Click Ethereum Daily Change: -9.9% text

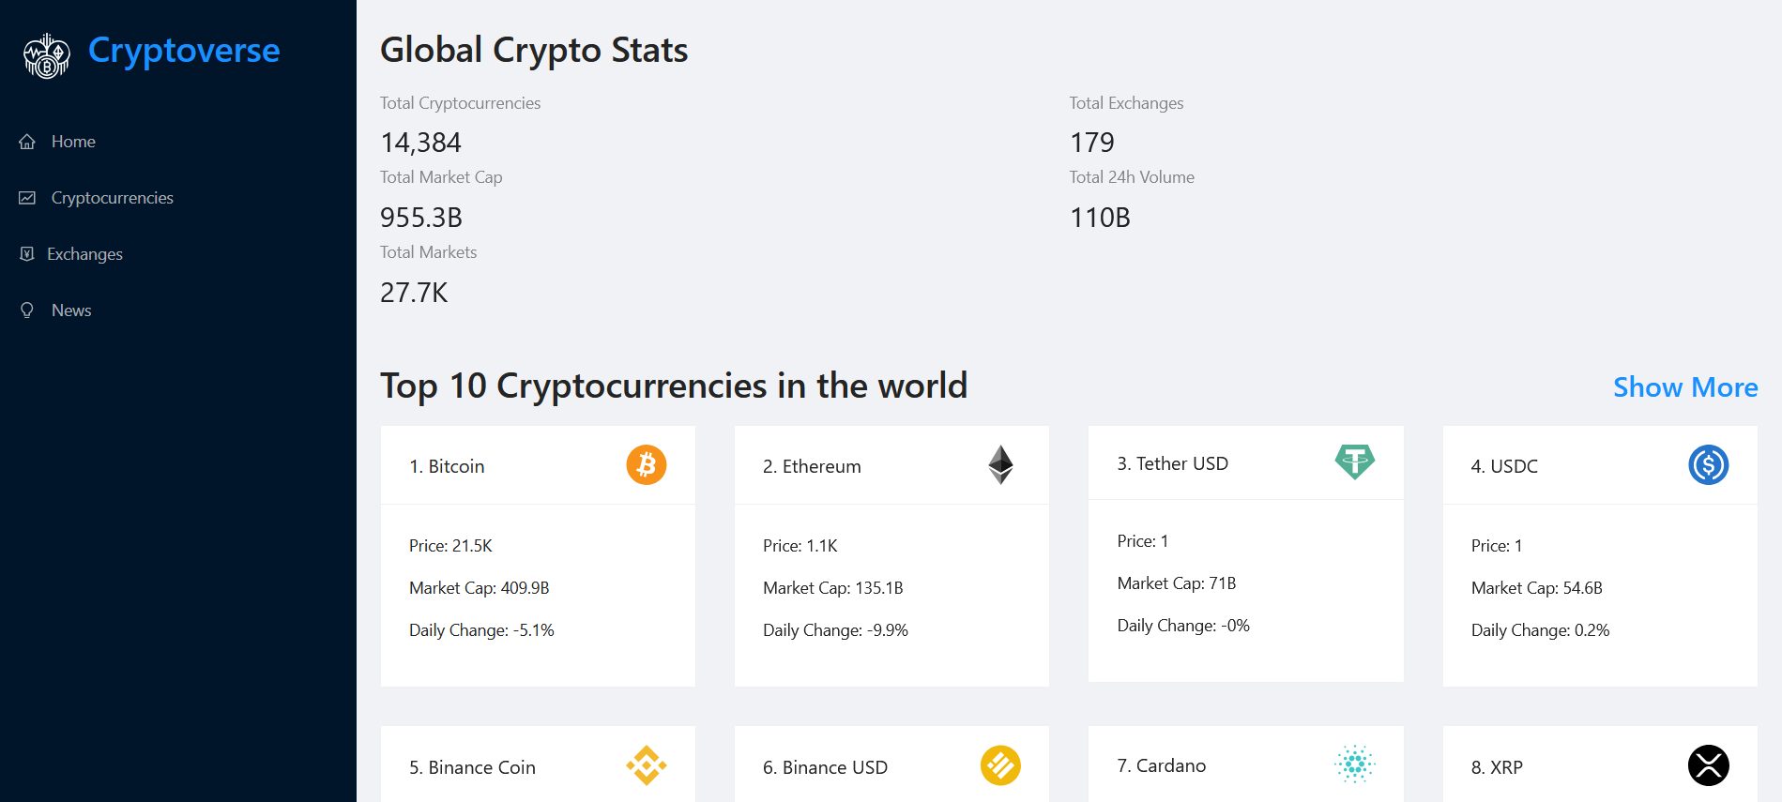pos(835,630)
